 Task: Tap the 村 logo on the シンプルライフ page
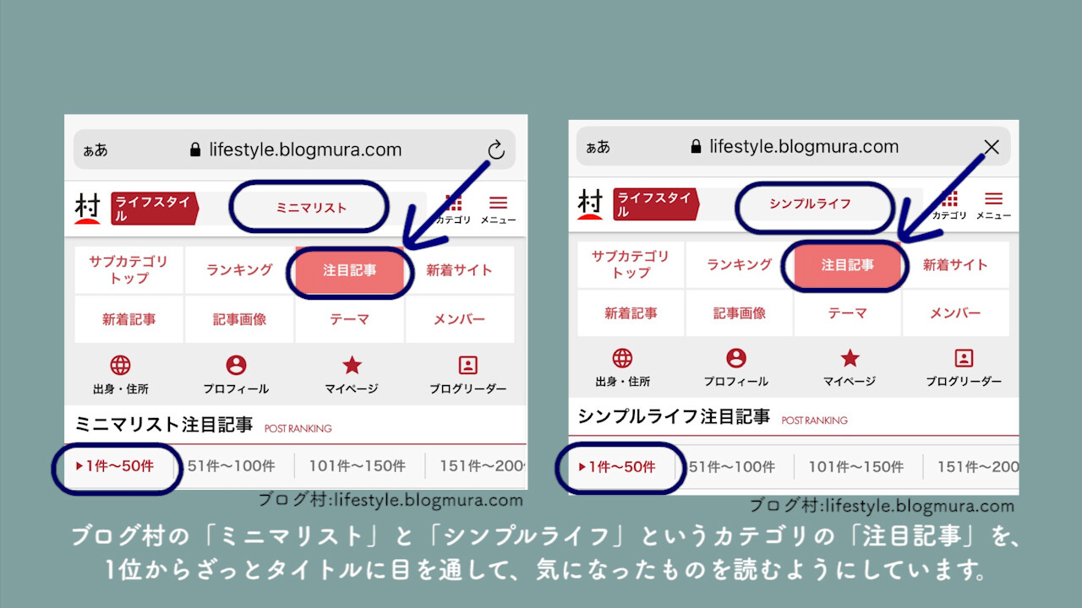[x=590, y=204]
